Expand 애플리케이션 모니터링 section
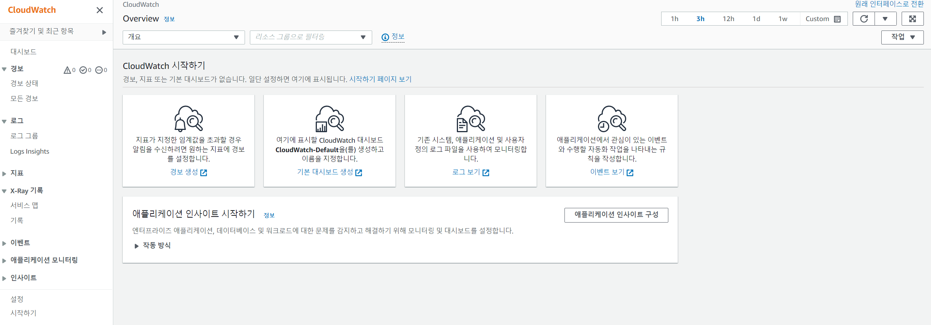This screenshot has height=325, width=931. (4, 261)
